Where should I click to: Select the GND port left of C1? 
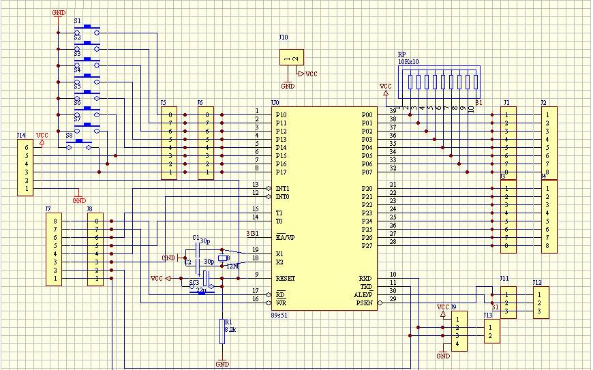pos(171,258)
